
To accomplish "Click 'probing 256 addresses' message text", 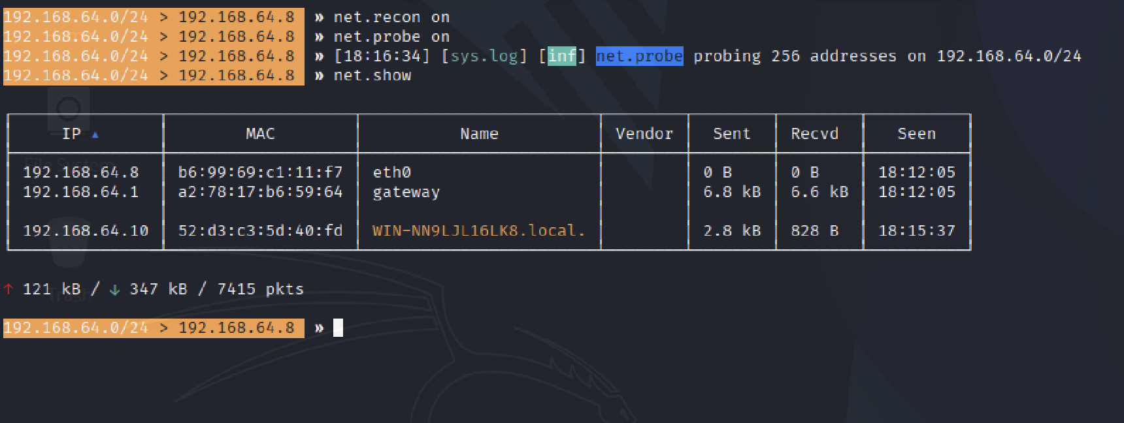I will [795, 56].
